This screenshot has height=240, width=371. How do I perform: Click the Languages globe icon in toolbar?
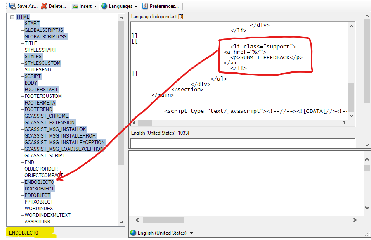(104, 6)
